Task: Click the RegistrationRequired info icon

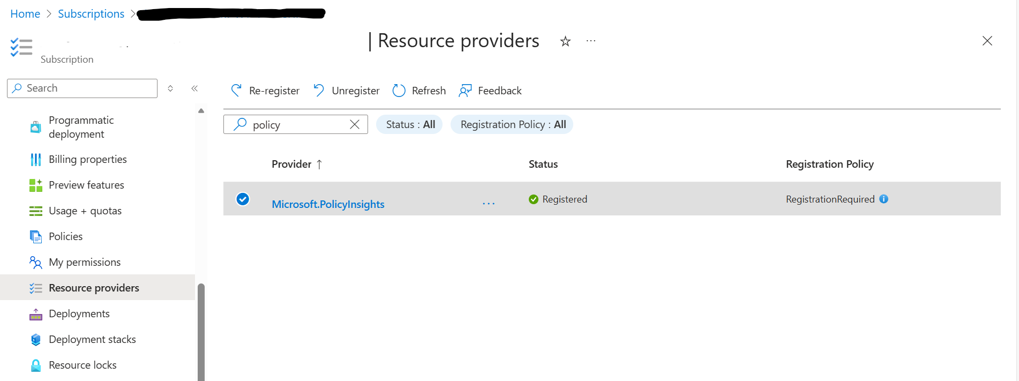Action: [884, 199]
